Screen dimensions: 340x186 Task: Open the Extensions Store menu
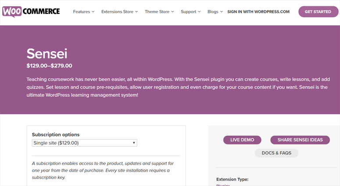(117, 12)
